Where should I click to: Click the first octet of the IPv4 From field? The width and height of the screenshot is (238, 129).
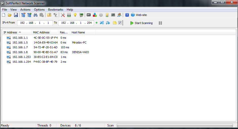coord(22,23)
